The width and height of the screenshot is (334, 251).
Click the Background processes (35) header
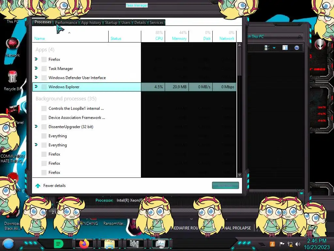pos(66,99)
